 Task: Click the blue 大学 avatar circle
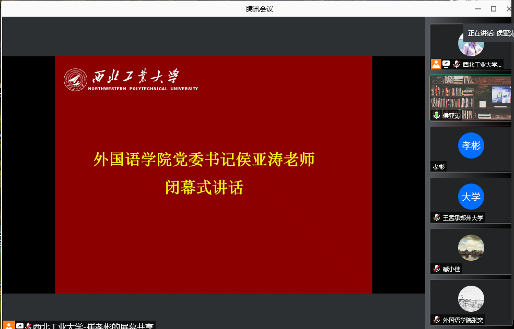point(471,197)
